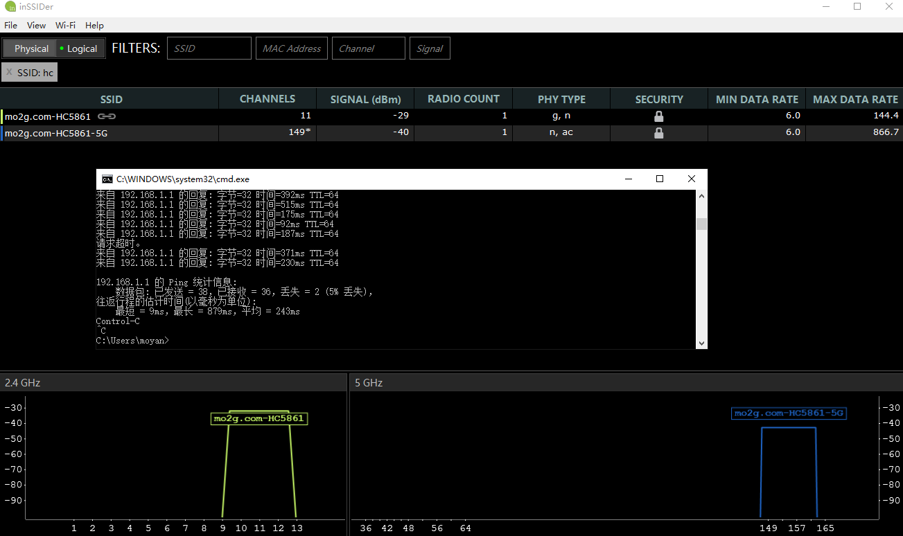Click the lock icon for mo2g.com-HC5861
The height and width of the screenshot is (536, 903).
(x=659, y=116)
